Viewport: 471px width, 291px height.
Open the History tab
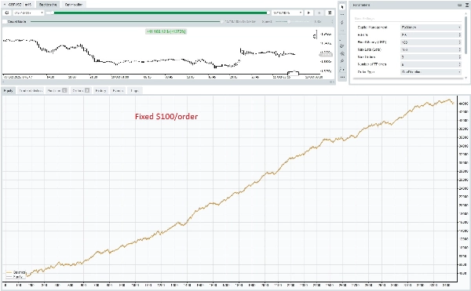100,91
